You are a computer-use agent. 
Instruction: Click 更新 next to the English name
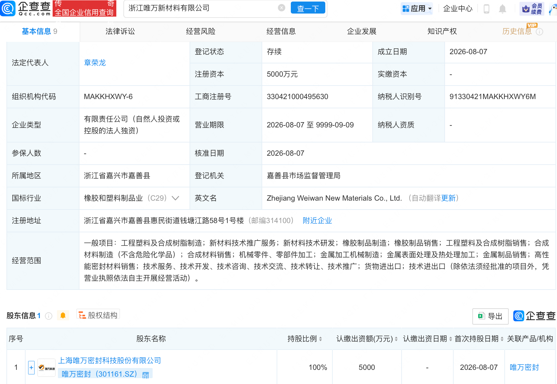448,198
